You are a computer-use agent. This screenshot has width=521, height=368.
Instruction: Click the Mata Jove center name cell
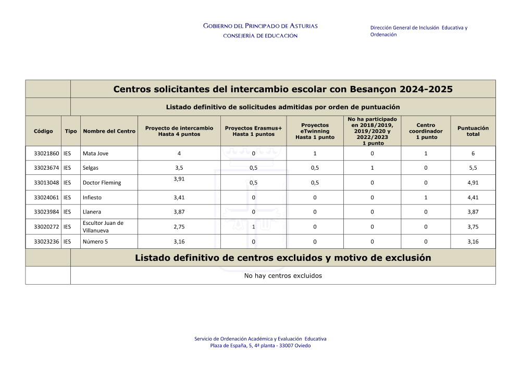click(95, 154)
